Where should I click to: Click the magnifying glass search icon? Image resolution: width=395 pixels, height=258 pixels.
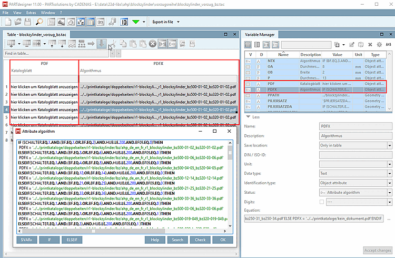click(x=39, y=22)
